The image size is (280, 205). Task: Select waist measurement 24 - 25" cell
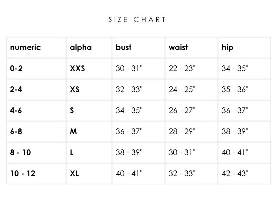pyautogui.click(x=191, y=89)
